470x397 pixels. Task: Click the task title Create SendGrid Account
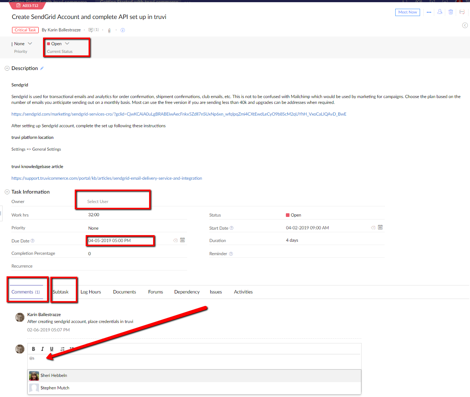point(89,17)
